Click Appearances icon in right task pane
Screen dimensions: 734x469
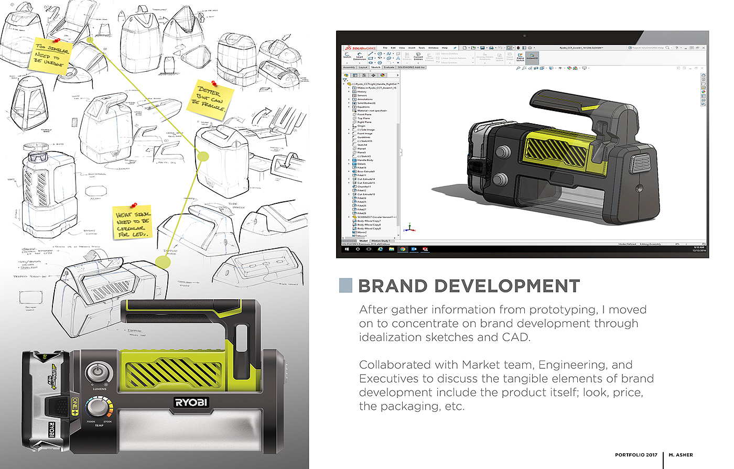[704, 92]
